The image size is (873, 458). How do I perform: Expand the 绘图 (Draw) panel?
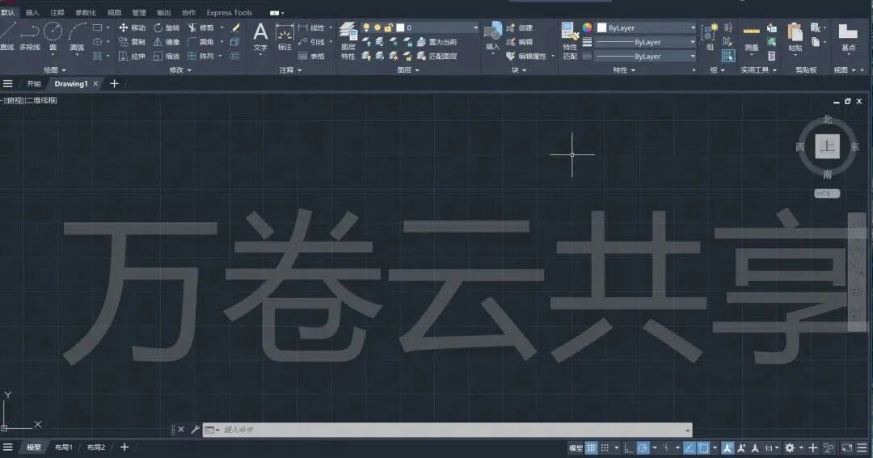[55, 70]
